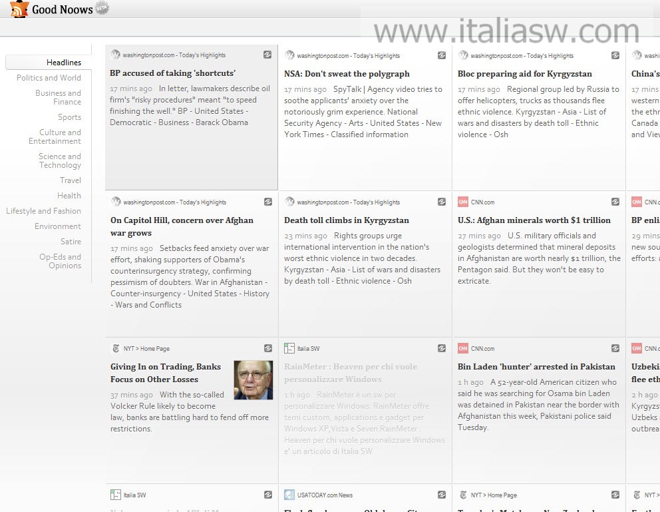Click source label NYT > Home Page on Trading card
Screen dimensions: 660x512
click(x=146, y=349)
